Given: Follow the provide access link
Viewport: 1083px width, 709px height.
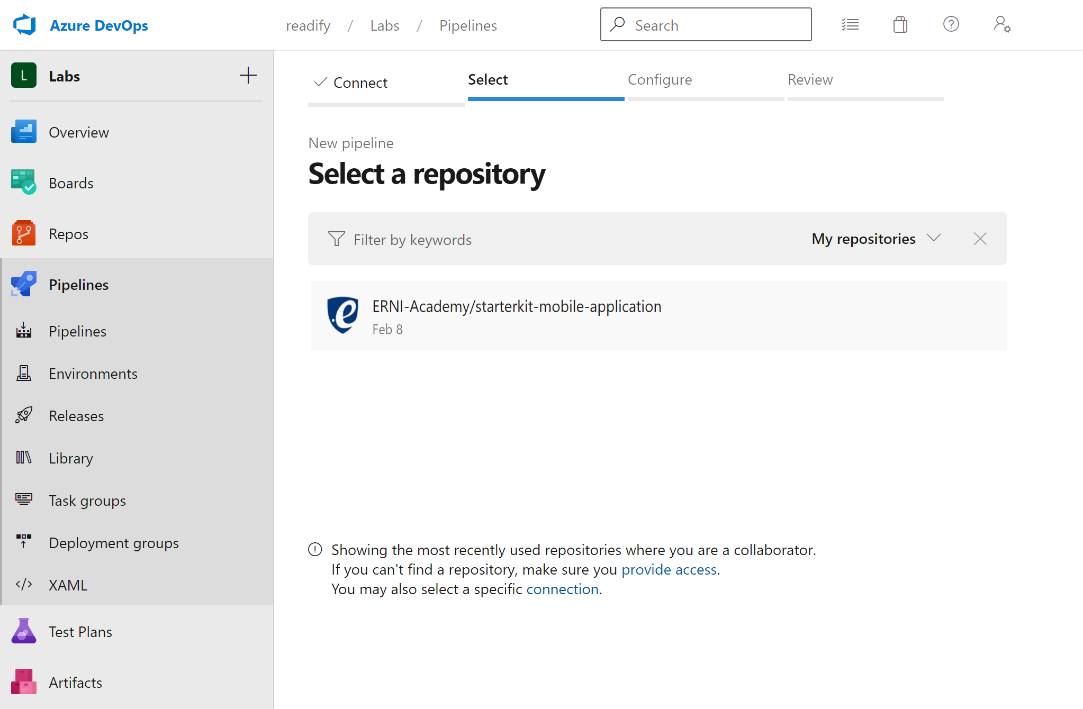Looking at the screenshot, I should point(669,569).
